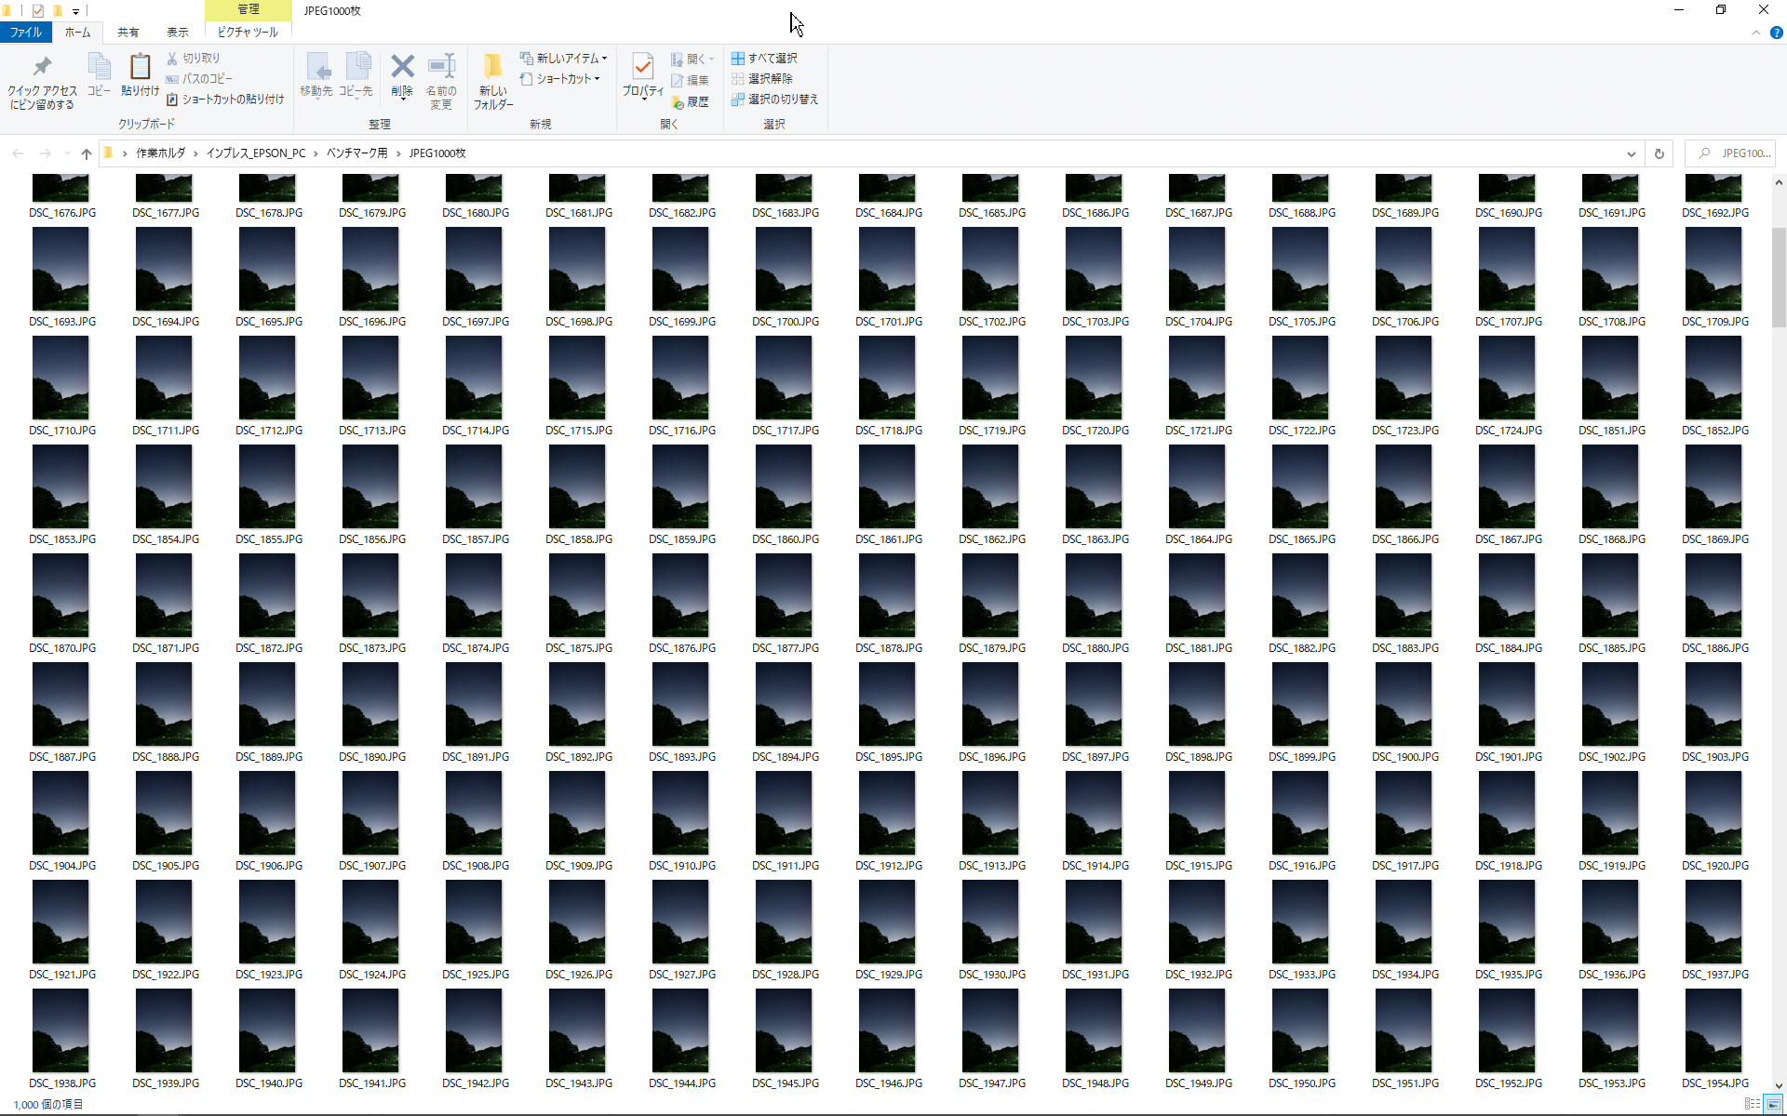1787x1116 pixels.
Task: Click the 履歴 (History) icon
Action: [692, 102]
